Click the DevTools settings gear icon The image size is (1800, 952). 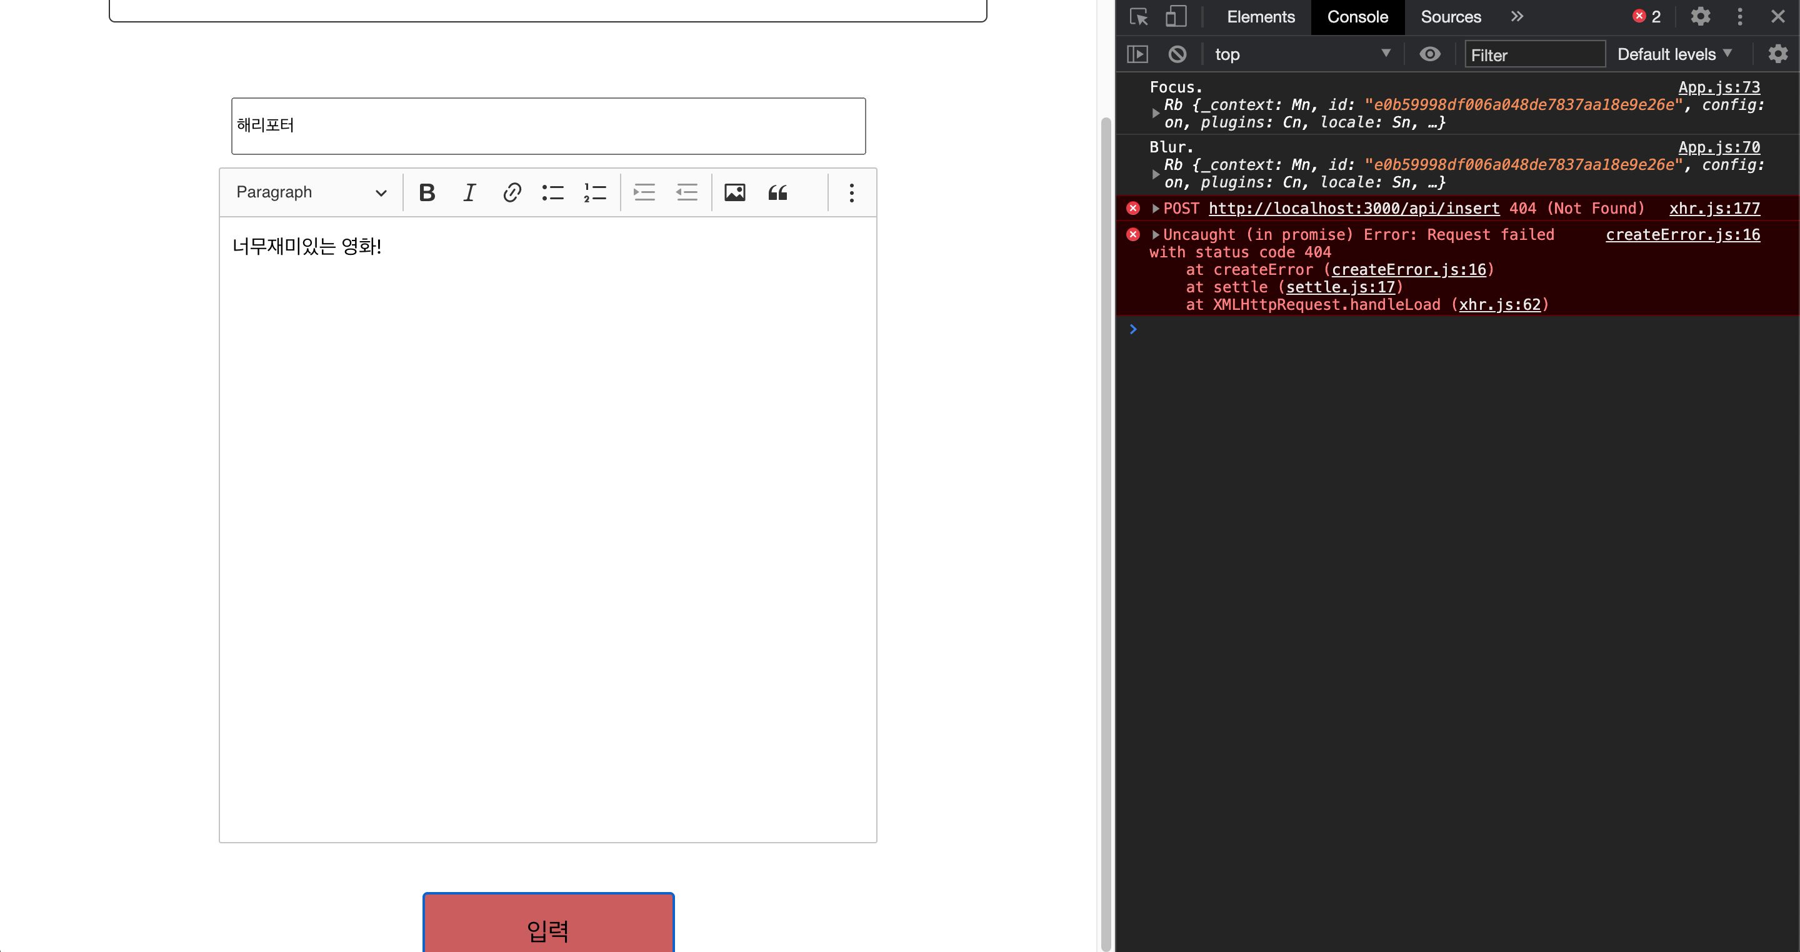tap(1697, 17)
